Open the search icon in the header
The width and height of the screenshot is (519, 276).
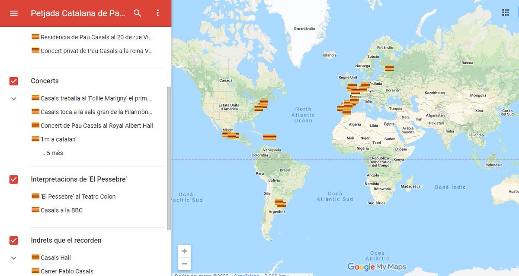(x=137, y=13)
